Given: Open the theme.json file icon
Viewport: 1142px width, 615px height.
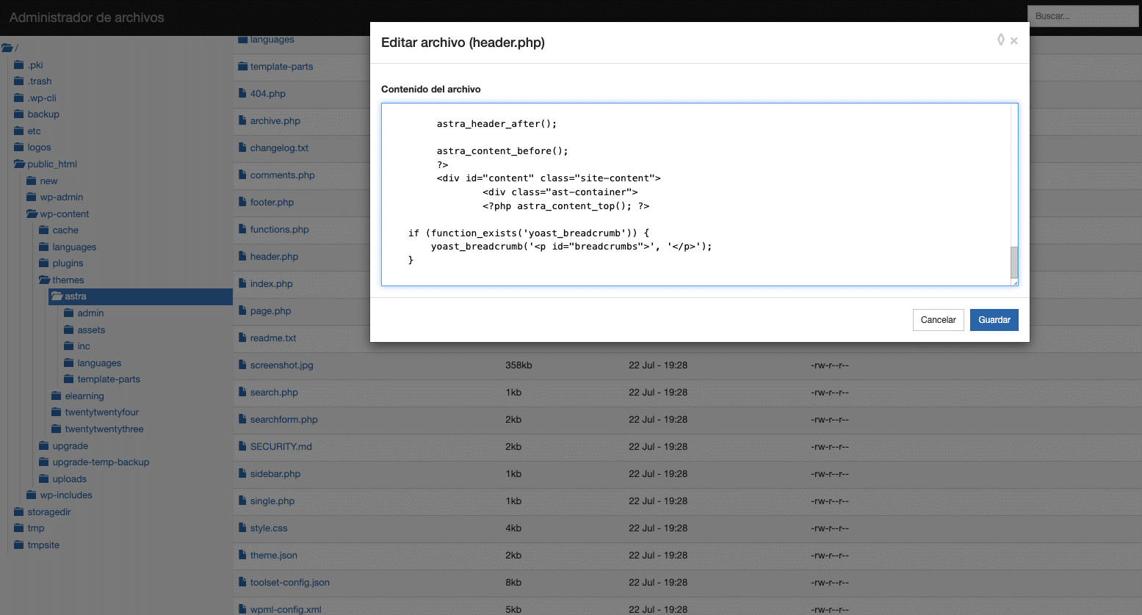Looking at the screenshot, I should click(x=242, y=555).
